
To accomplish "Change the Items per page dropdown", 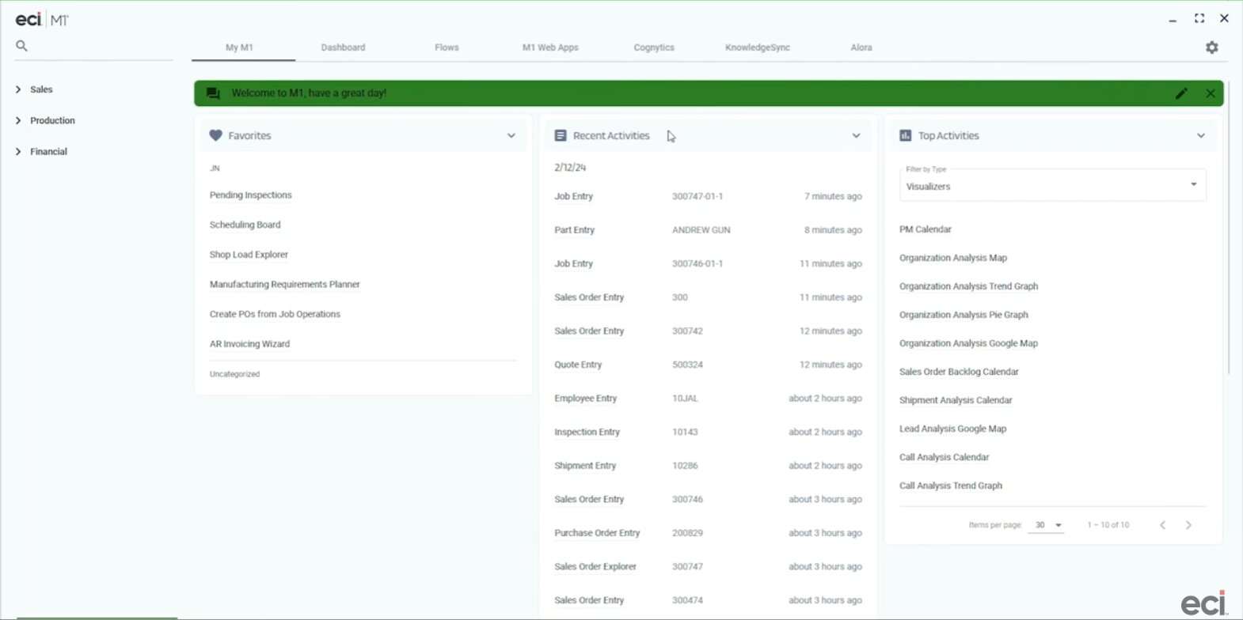I will pyautogui.click(x=1046, y=525).
